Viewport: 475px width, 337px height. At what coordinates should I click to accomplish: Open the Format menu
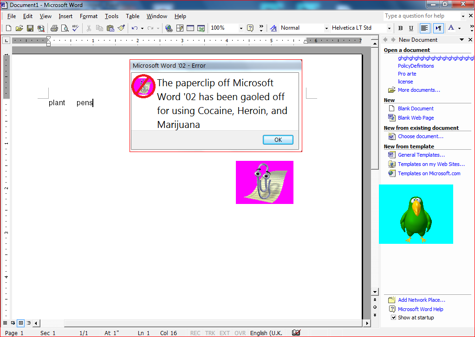[x=88, y=16]
